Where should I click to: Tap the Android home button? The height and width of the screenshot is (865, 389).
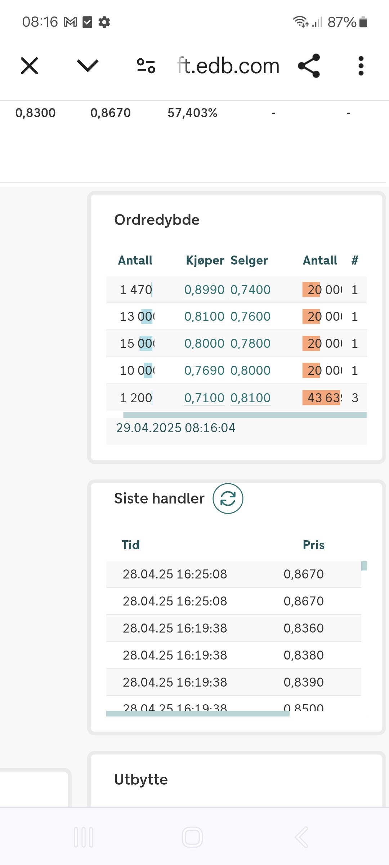[192, 837]
